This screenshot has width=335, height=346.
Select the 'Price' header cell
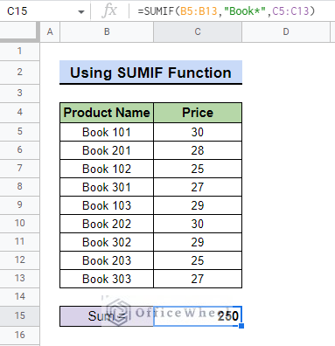tap(198, 113)
